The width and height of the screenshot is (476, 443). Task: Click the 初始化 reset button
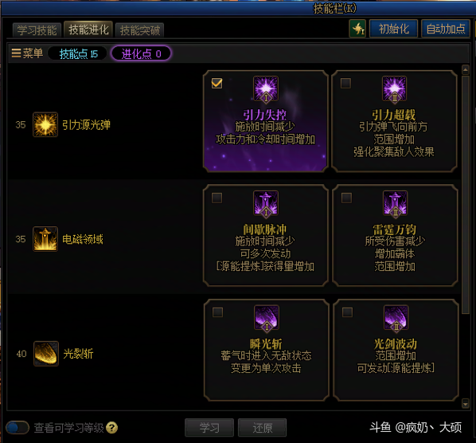(x=393, y=29)
